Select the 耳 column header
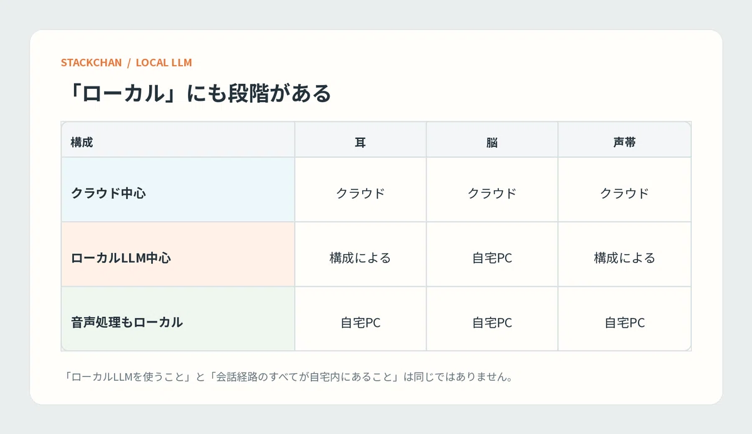 click(360, 140)
